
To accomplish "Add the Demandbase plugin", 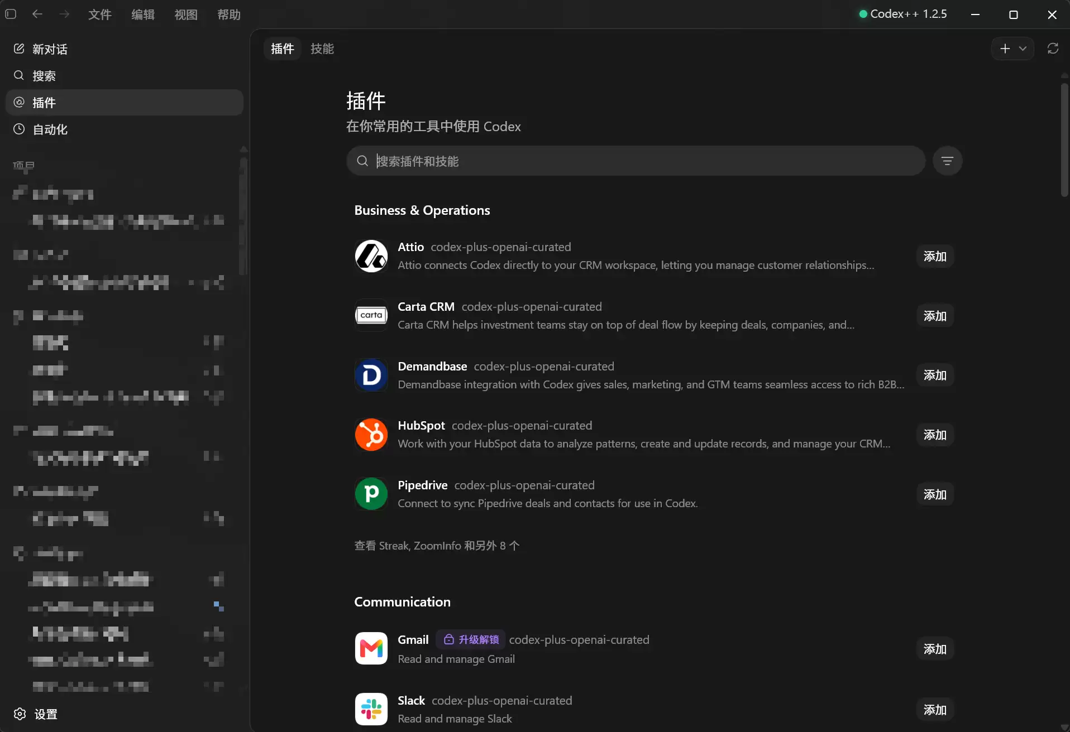I will point(935,375).
